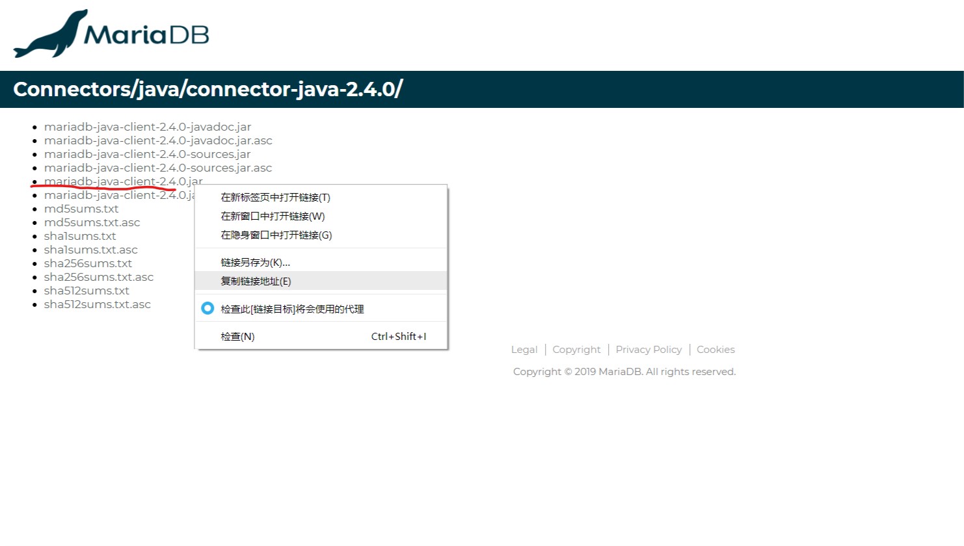Open the Privacy Policy page
Screen dimensions: 964x546
pyautogui.click(x=649, y=349)
